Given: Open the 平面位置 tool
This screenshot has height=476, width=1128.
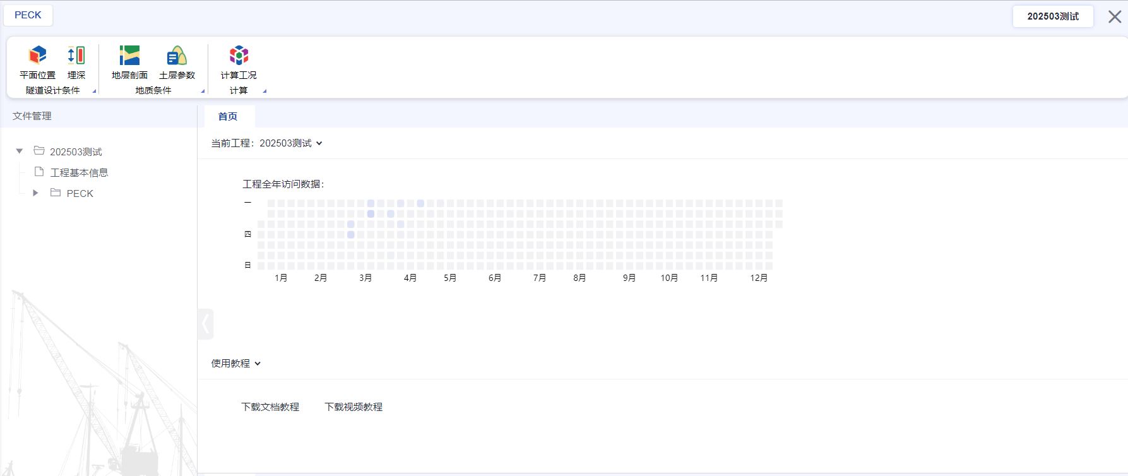Looking at the screenshot, I should pos(37,62).
